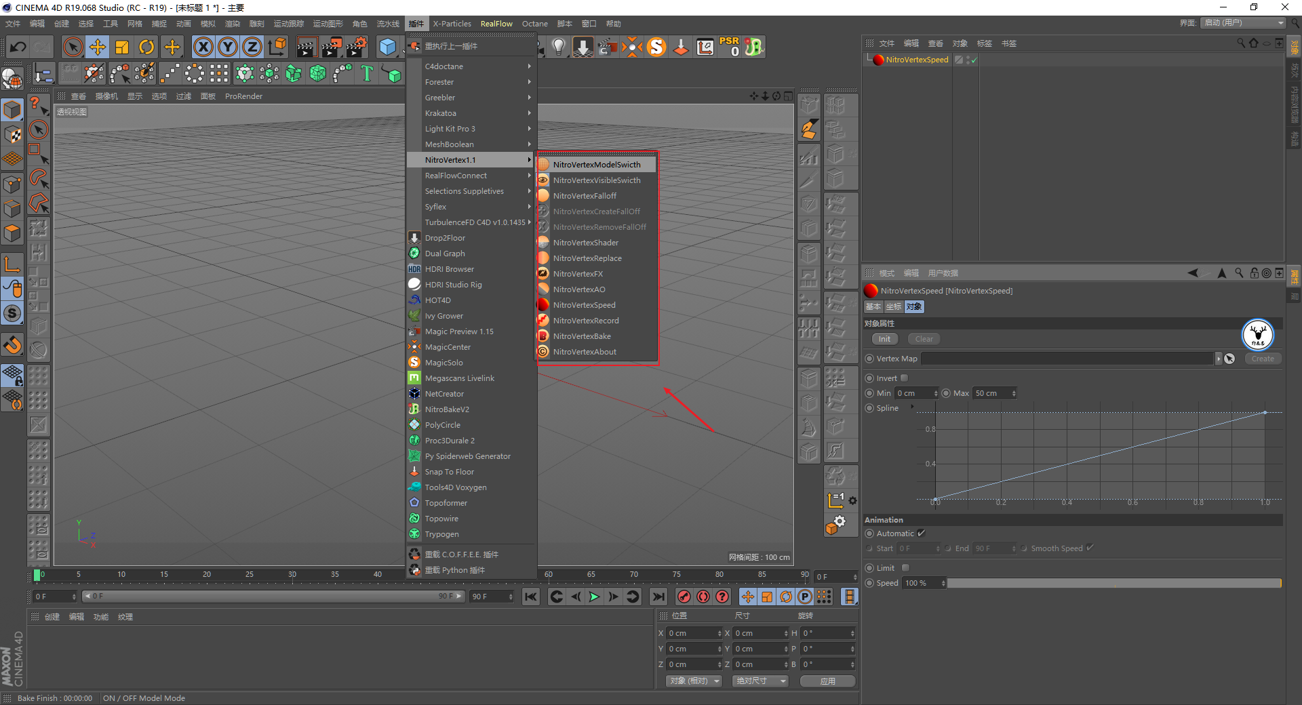Toggle the Smooth Speed checkbox
This screenshot has width=1302, height=705.
pos(1090,548)
